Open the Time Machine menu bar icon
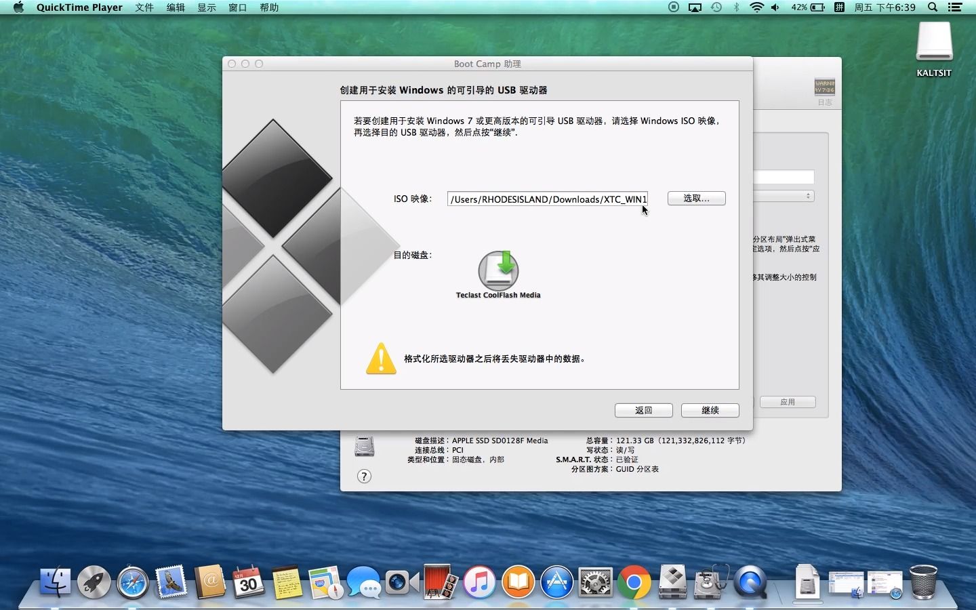Screen dimensions: 976x610 (x=716, y=7)
